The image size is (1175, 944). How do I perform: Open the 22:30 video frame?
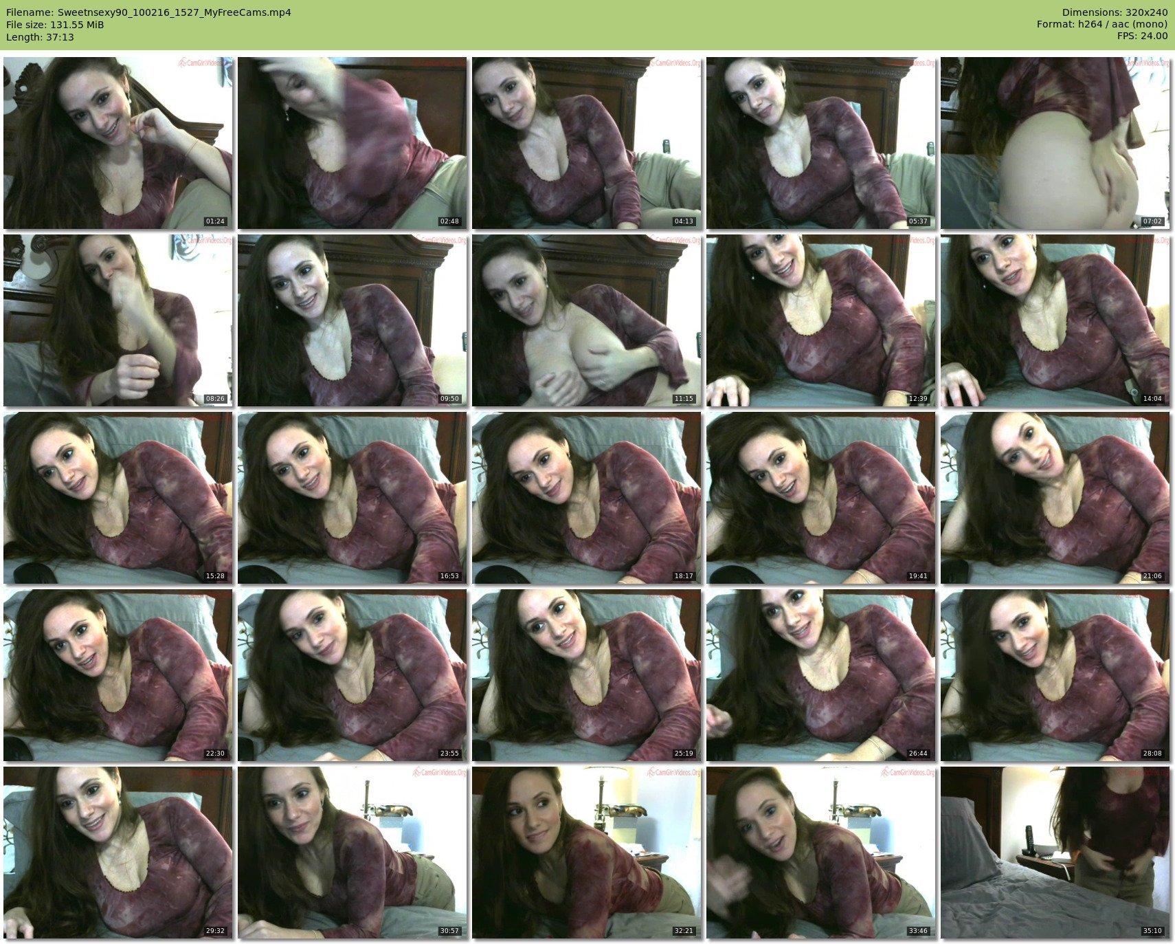click(x=117, y=675)
